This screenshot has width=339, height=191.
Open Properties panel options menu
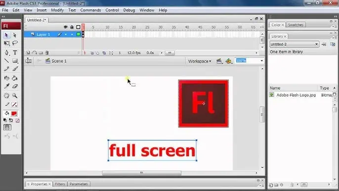tap(261, 186)
